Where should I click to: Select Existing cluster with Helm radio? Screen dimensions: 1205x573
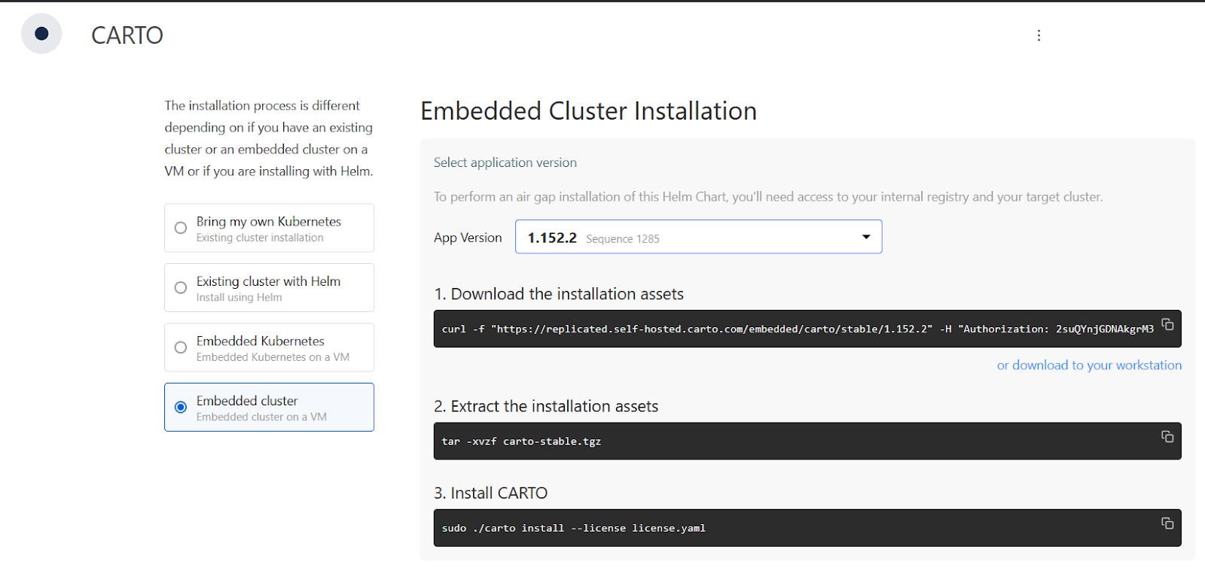pyautogui.click(x=181, y=287)
